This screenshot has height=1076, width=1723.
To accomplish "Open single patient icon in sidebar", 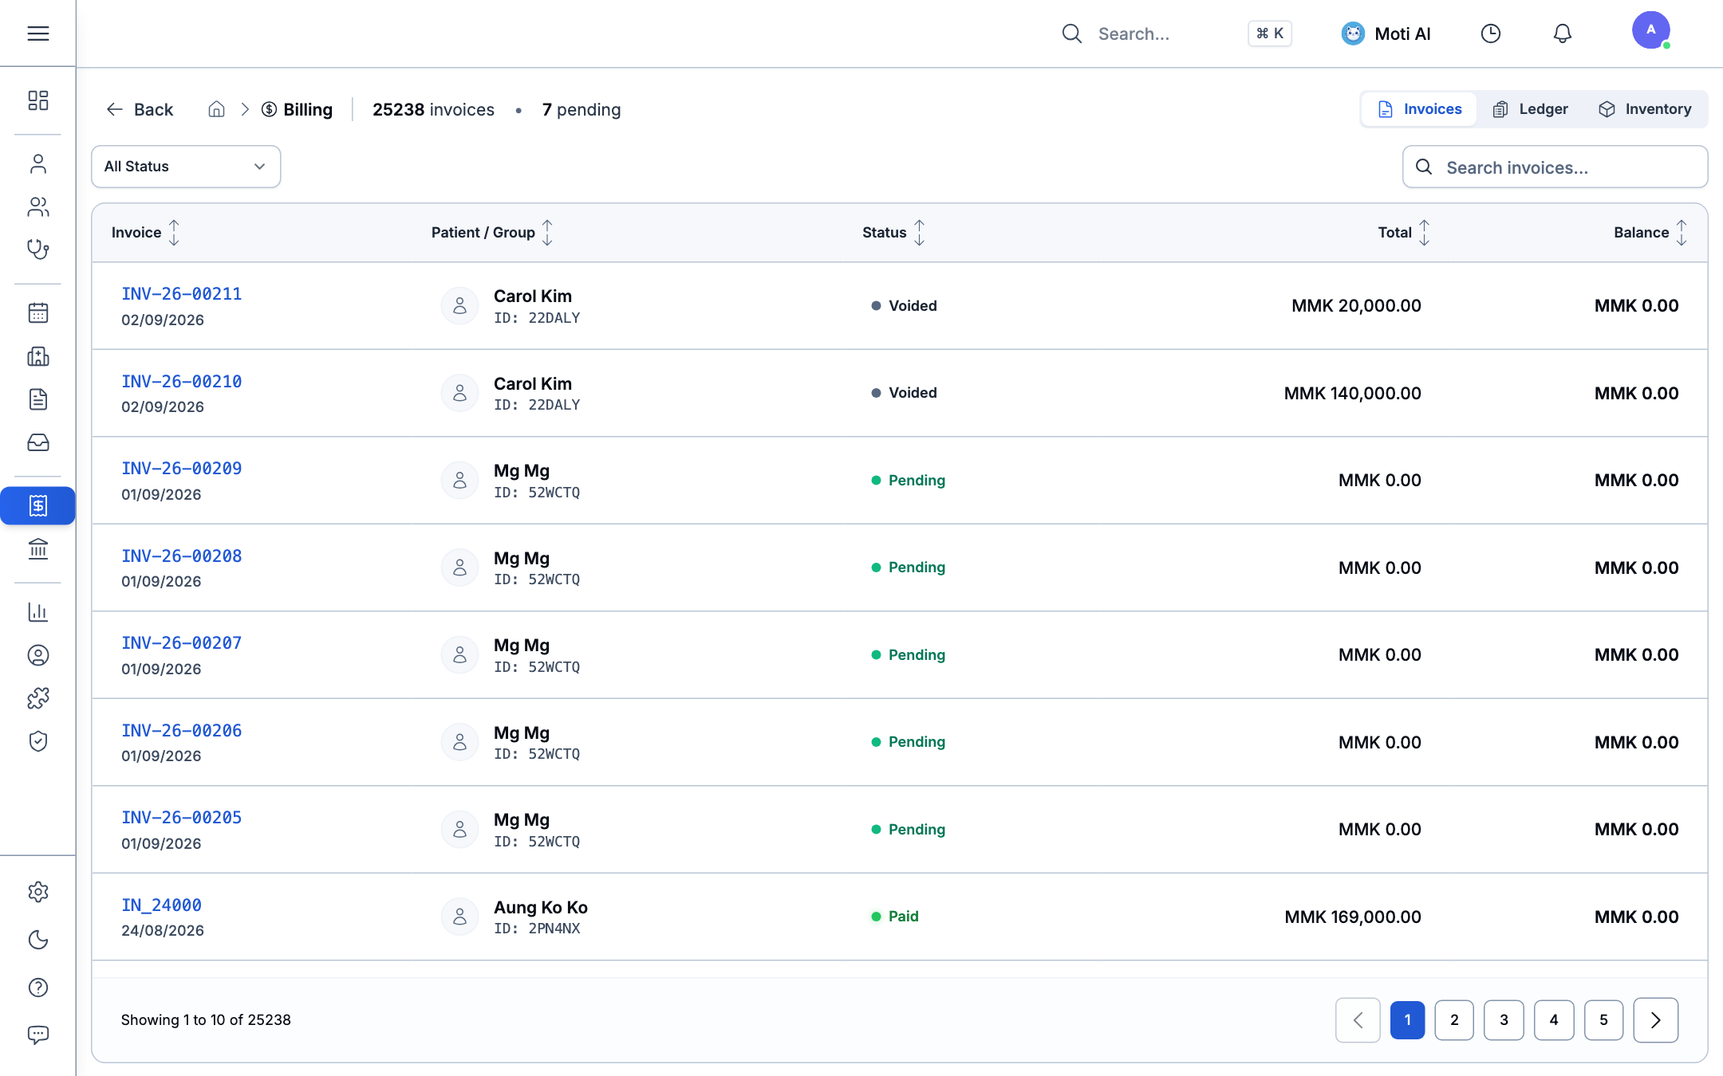I will click(37, 163).
